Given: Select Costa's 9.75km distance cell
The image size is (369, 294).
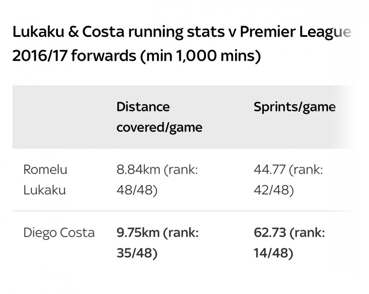Looking at the screenshot, I should click(x=158, y=243).
